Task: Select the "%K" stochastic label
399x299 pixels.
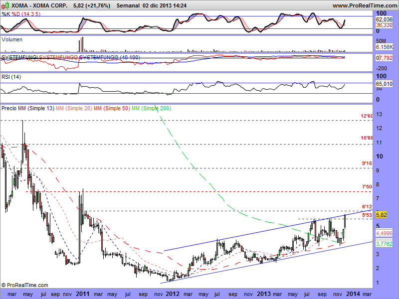Action: (x=6, y=14)
